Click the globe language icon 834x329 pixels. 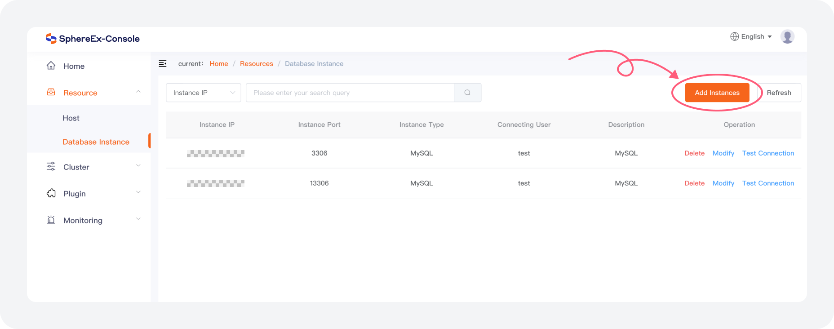734,36
